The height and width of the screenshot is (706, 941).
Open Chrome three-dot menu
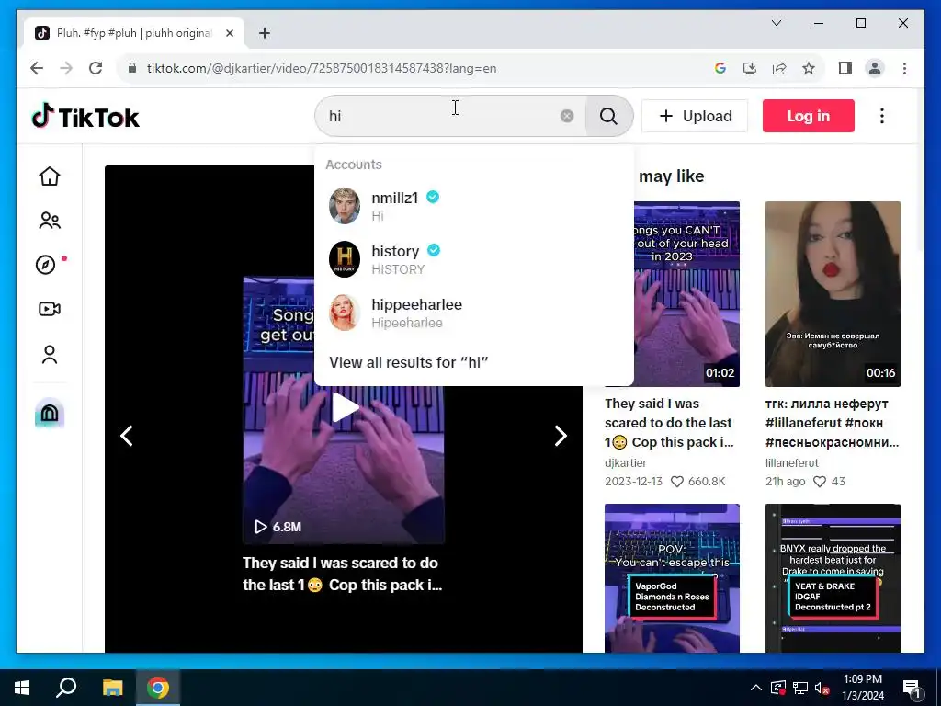coord(904,68)
